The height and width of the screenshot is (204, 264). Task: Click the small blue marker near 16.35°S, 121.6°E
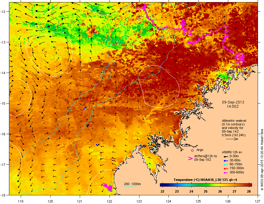(x=97, y=145)
